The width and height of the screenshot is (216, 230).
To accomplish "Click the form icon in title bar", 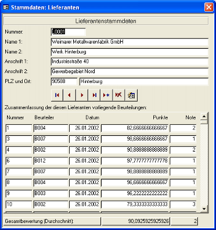I will pos(6,8).
